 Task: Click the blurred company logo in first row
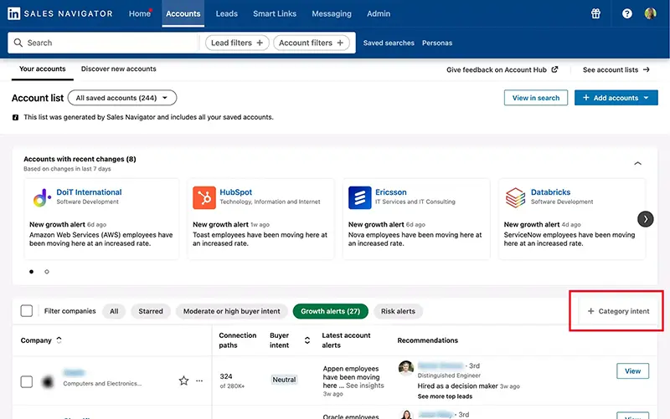point(48,381)
